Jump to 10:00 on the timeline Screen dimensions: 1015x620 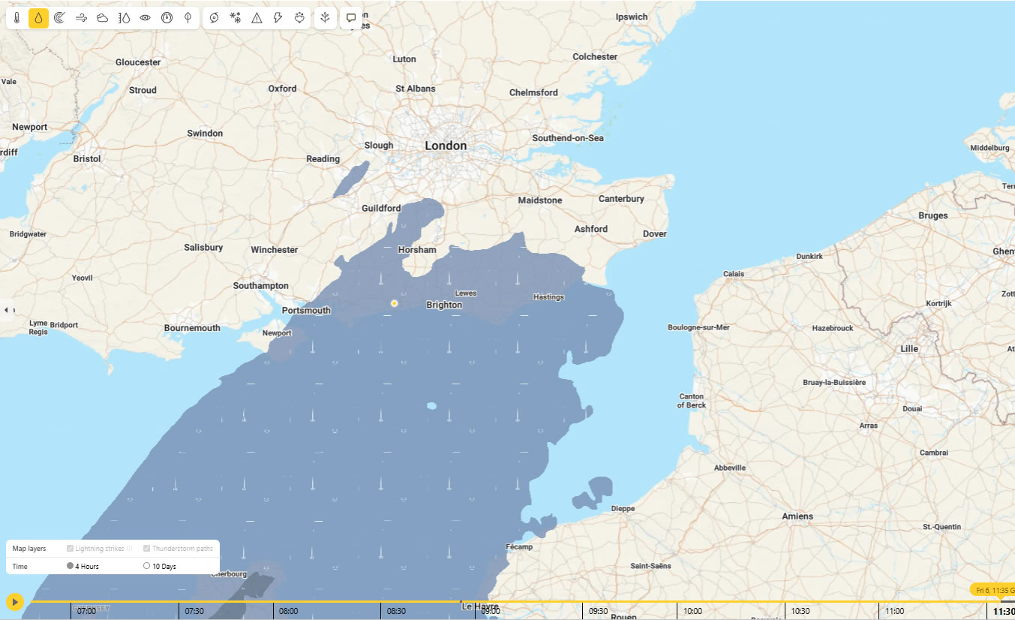click(x=692, y=611)
